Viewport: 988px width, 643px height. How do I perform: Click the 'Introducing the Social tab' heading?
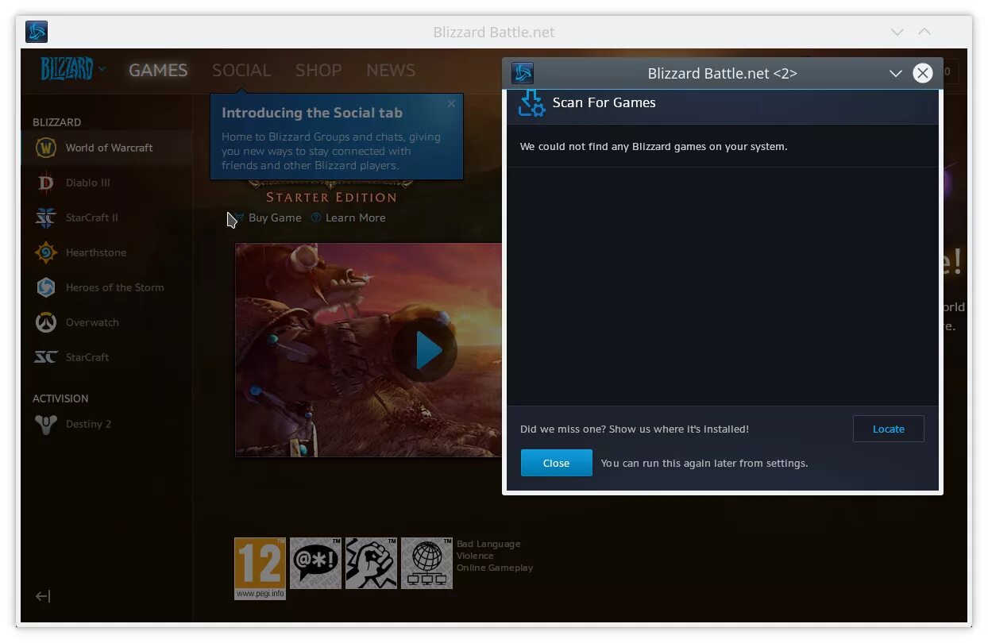coord(312,113)
